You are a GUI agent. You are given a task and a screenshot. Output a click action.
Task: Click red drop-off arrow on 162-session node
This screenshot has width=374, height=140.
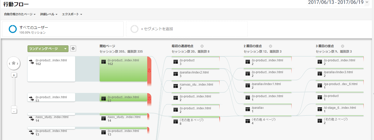click(149, 71)
